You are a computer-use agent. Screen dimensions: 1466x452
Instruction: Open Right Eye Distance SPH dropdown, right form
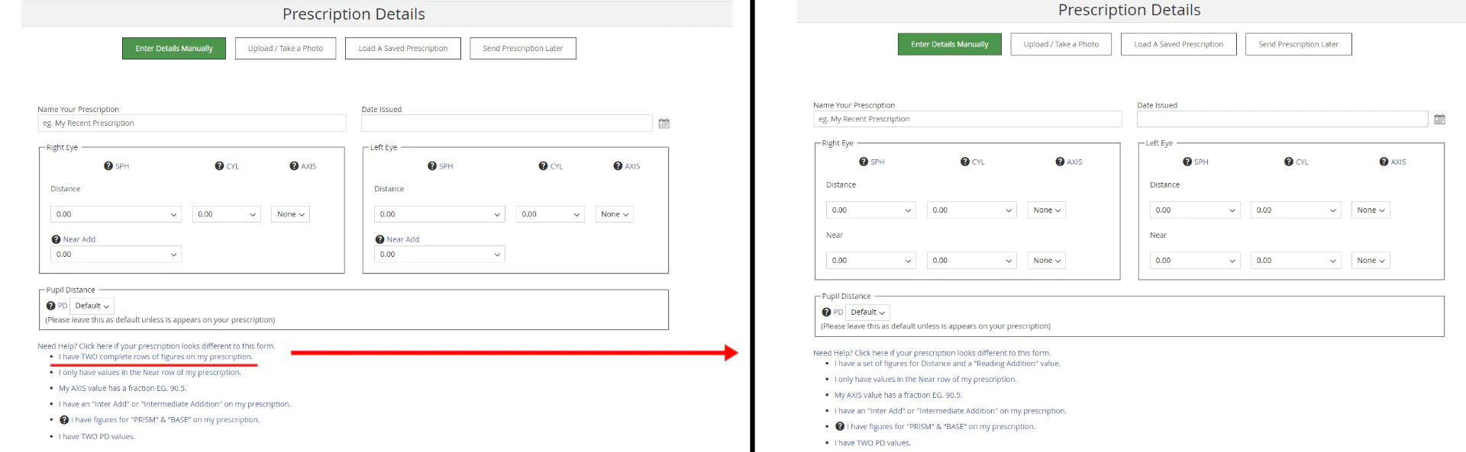(x=871, y=210)
